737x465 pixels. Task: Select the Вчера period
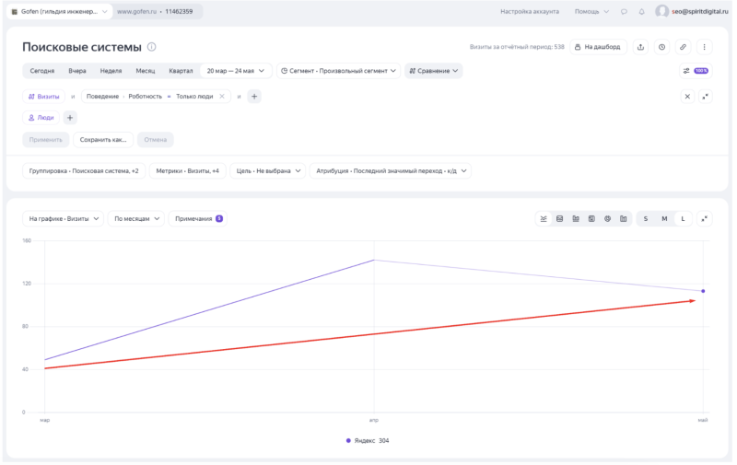77,71
